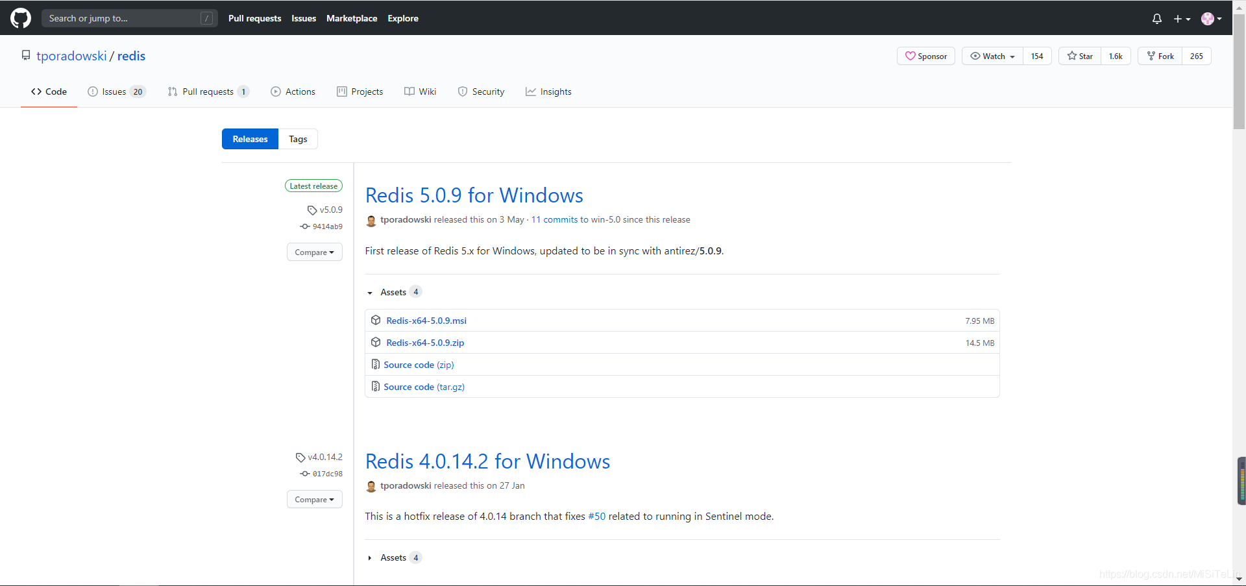1246x586 pixels.
Task: Open the Redis 5.0.9 for Windows title
Action: coord(474,195)
